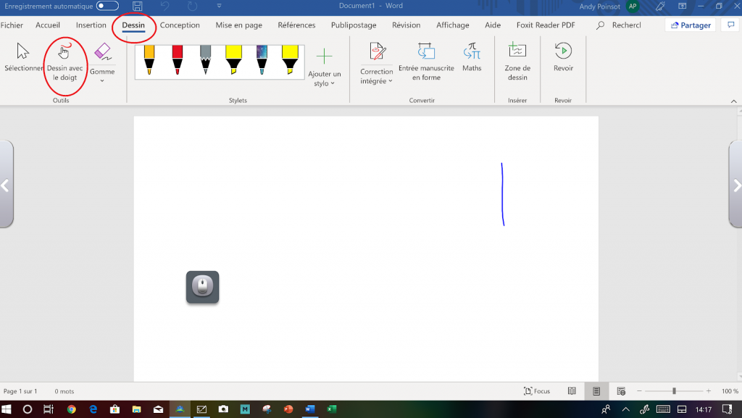The height and width of the screenshot is (418, 742).
Task: Select the first yellow highlighter
Action: [x=234, y=60]
